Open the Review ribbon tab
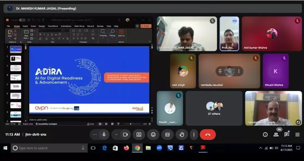304x161 pixels. pyautogui.click(x=100, y=26)
